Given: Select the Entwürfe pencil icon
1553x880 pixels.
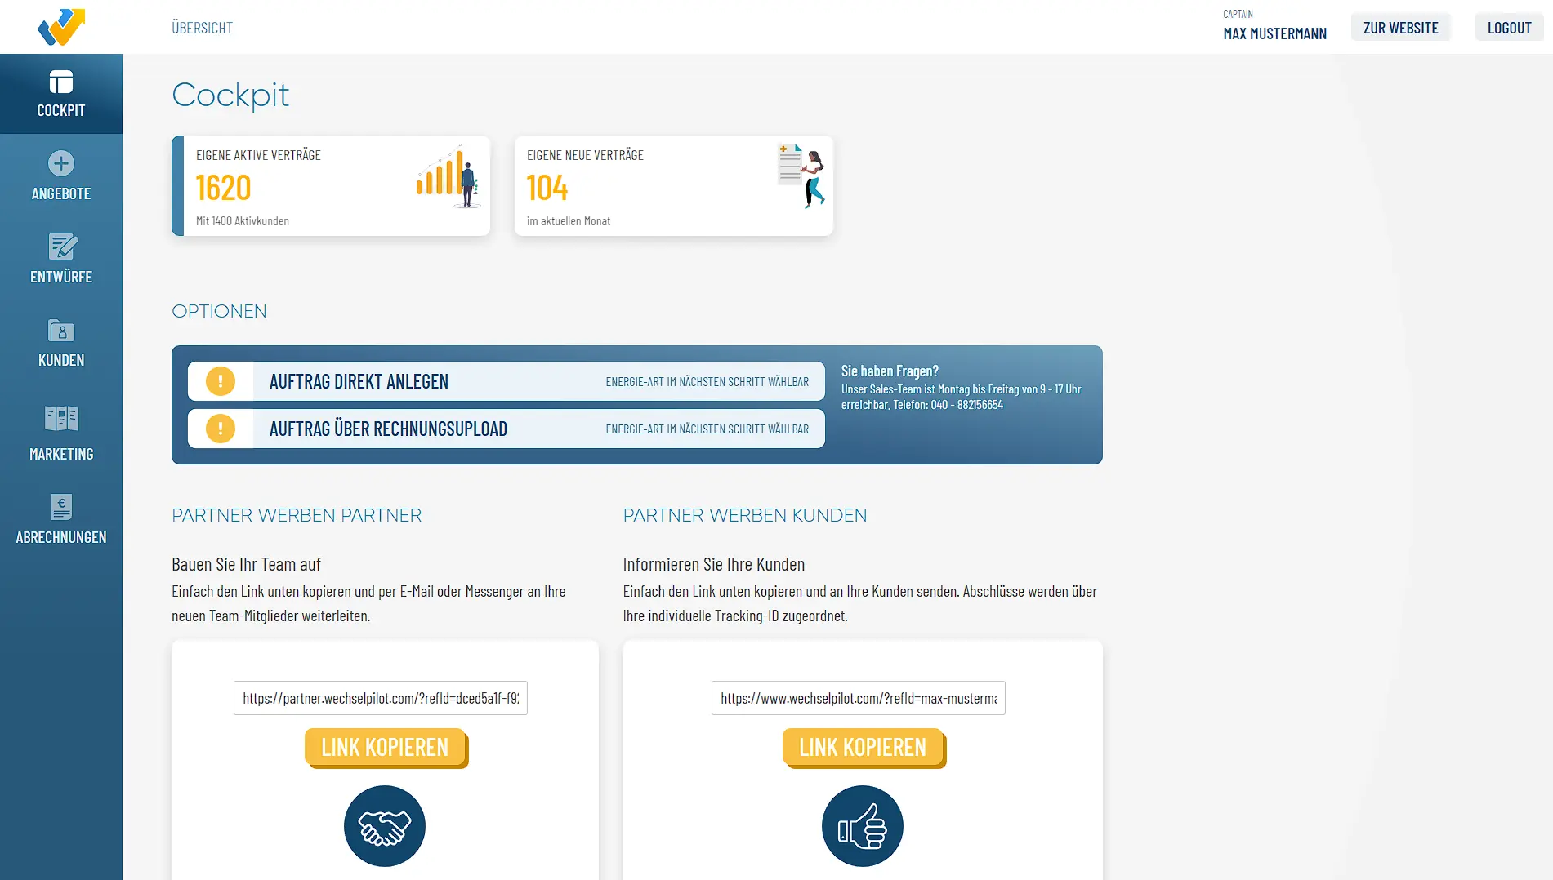Looking at the screenshot, I should (x=61, y=247).
